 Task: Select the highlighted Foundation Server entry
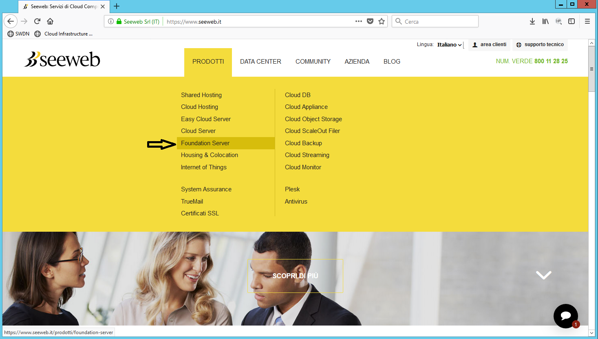[226, 143]
